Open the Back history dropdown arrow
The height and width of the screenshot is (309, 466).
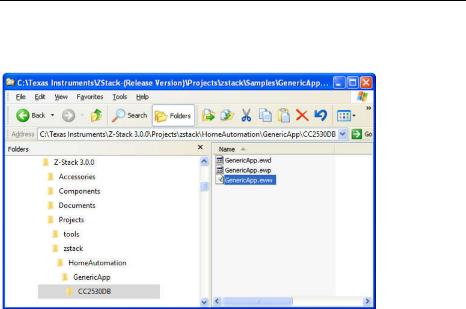(x=52, y=115)
